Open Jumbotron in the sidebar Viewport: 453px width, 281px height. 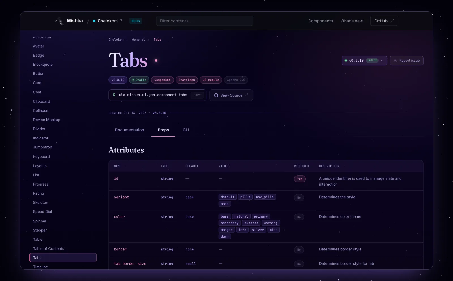click(42, 147)
